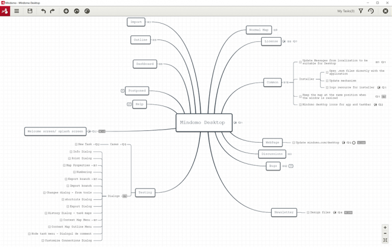The height and width of the screenshot is (247, 392).
Task: Select the Mindomo Desktop central topic
Action: click(x=204, y=123)
